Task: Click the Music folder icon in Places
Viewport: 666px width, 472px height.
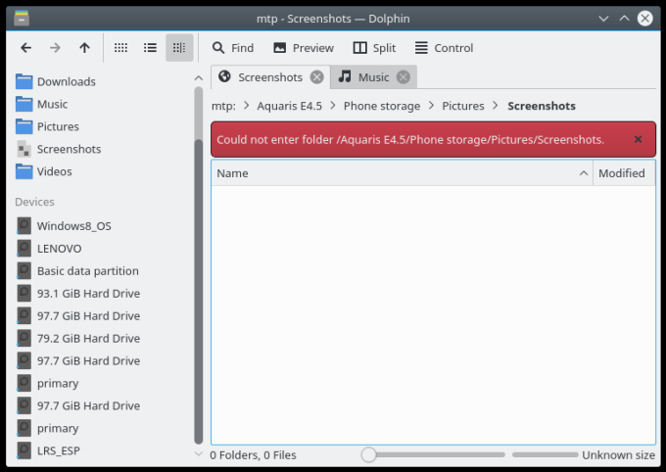Action: [x=24, y=104]
